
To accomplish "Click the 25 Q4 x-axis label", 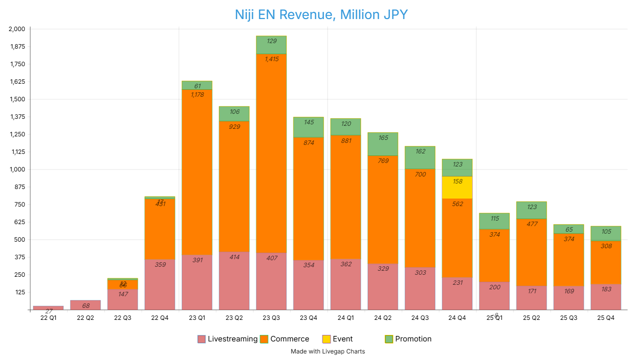I will tap(606, 318).
